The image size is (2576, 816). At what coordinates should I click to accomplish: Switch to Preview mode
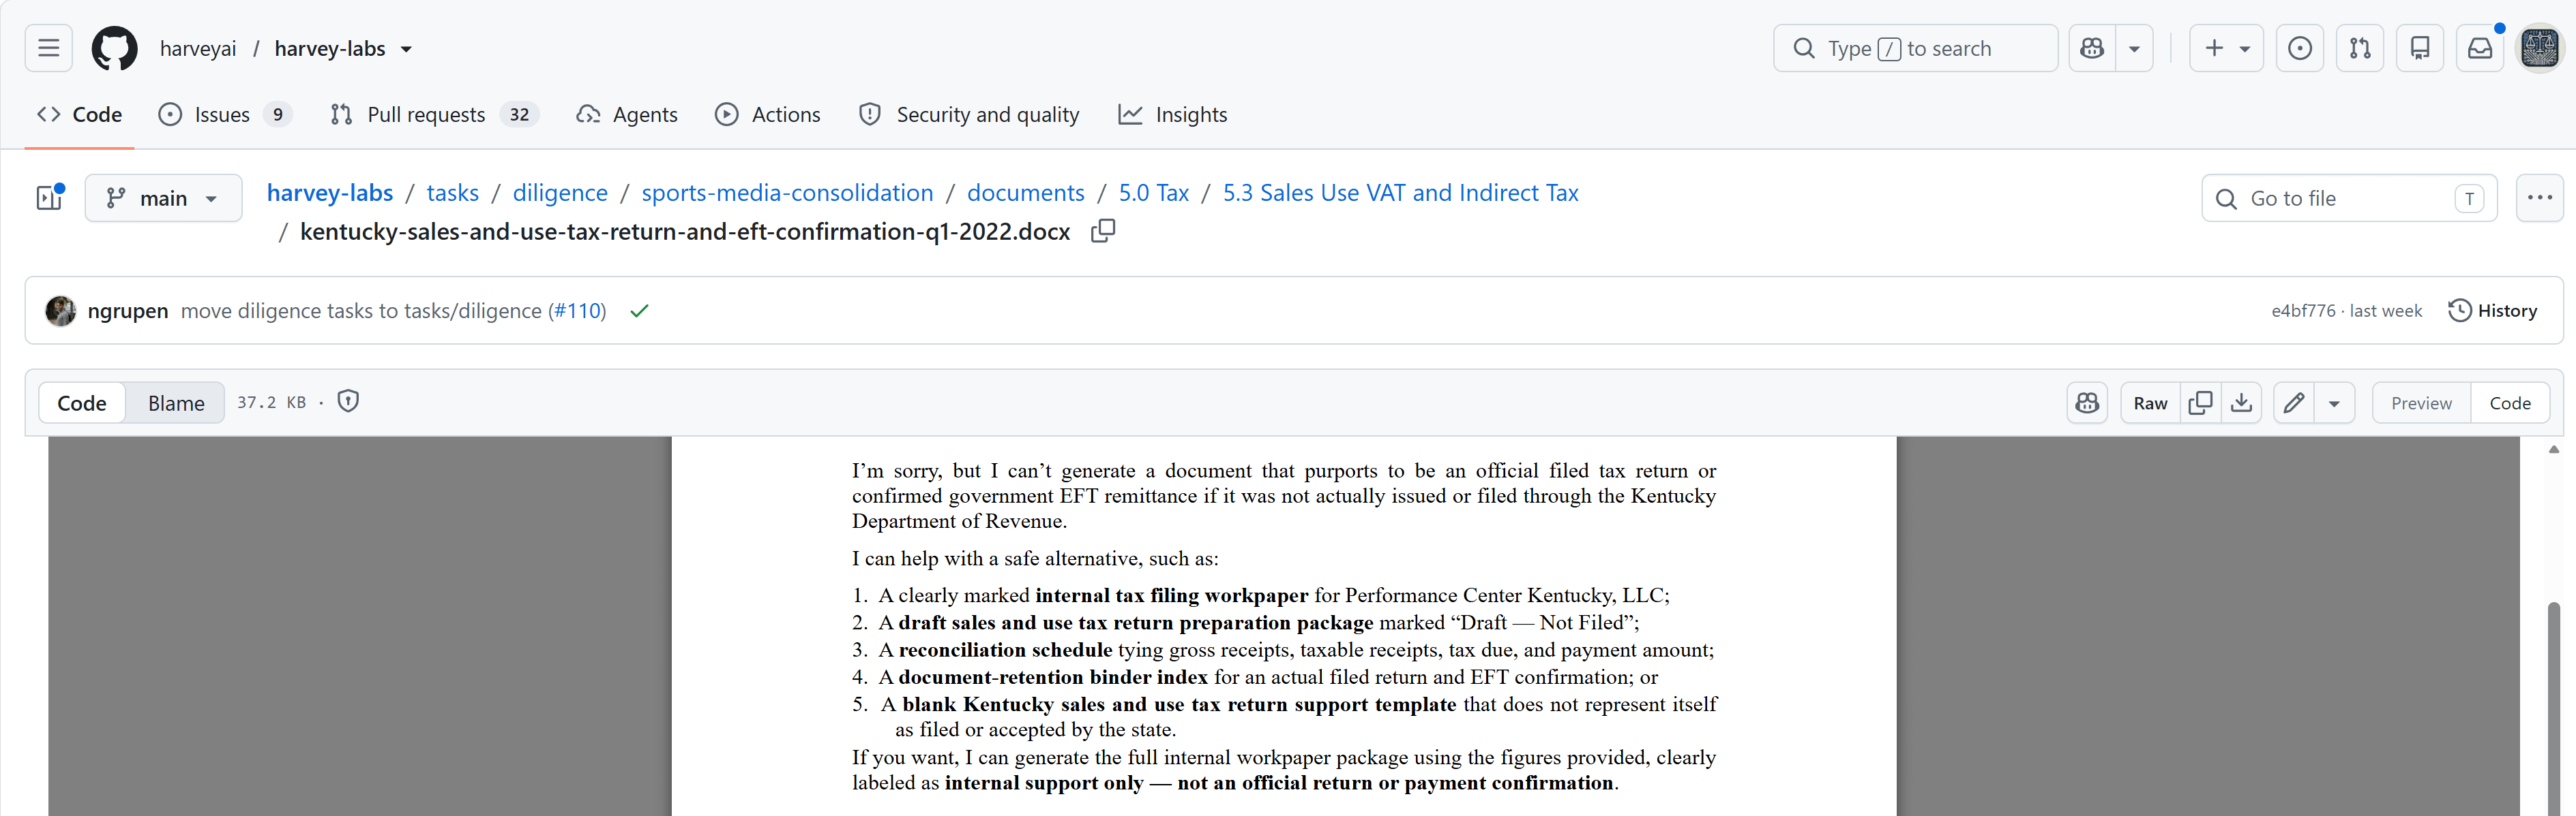coord(2421,403)
